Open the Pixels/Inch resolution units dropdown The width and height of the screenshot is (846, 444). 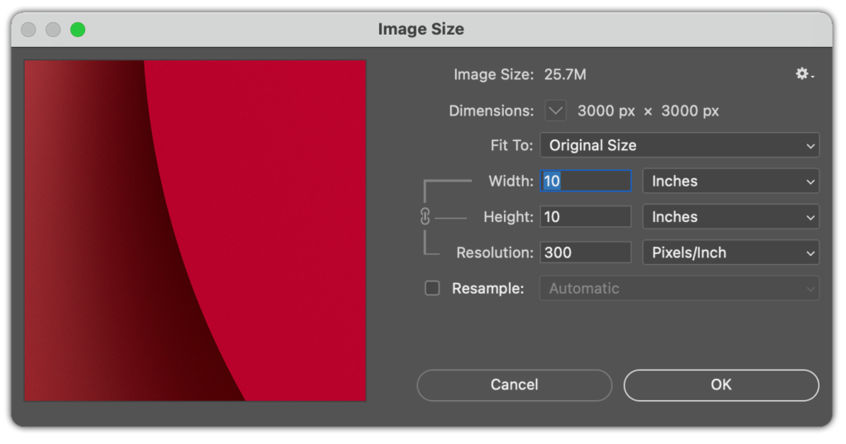pos(730,253)
